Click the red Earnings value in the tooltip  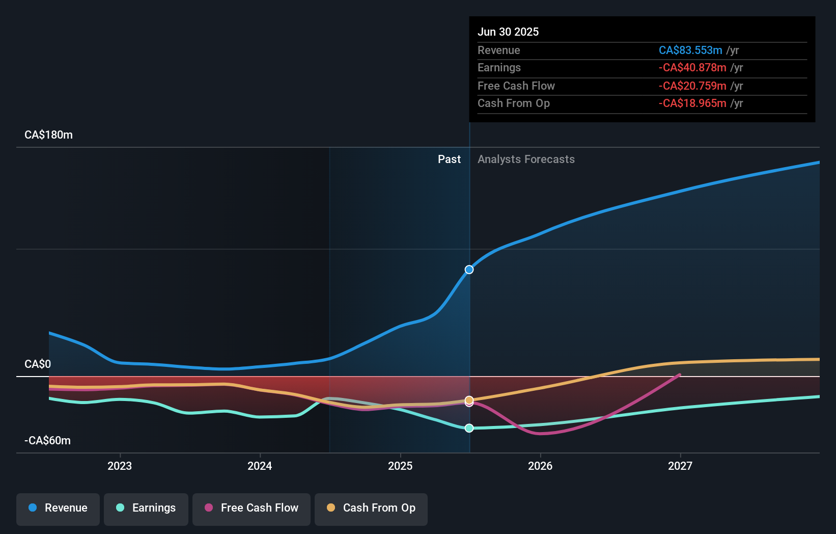tap(692, 67)
